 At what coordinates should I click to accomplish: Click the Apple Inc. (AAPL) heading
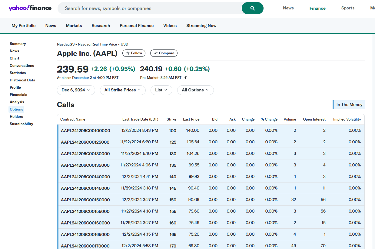click(x=87, y=53)
